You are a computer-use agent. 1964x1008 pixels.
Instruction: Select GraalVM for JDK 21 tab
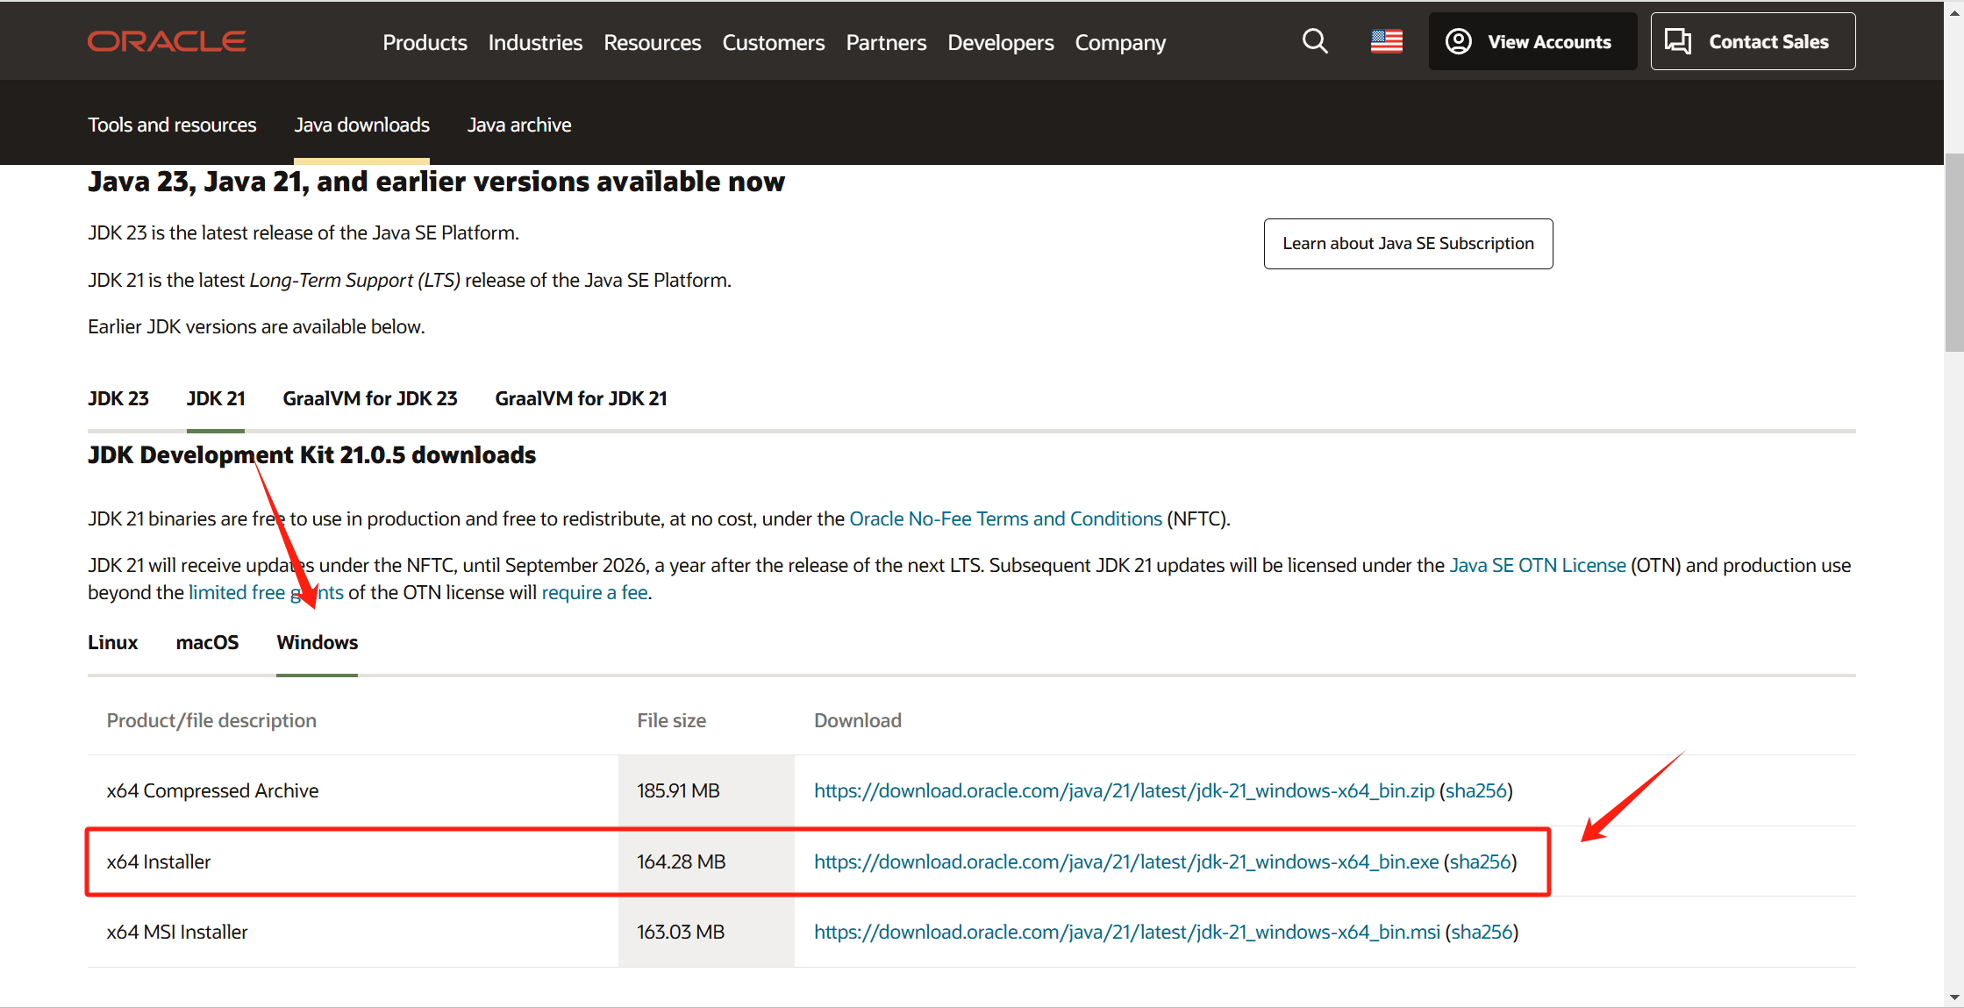coord(581,398)
